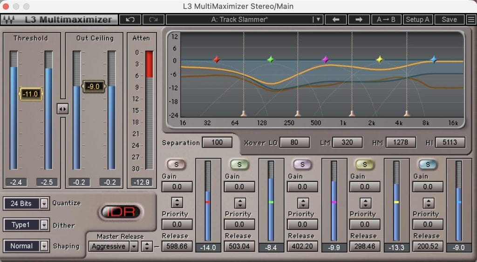Toggle the IDR button
The height and width of the screenshot is (262, 477).
tap(121, 211)
